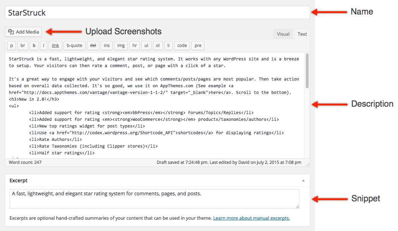
Task: Start an unordered list with the ul button
Action: pyautogui.click(x=146, y=46)
